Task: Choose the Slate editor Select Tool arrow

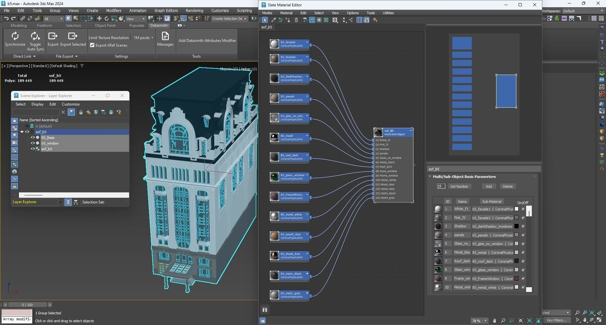Action: tap(265, 20)
